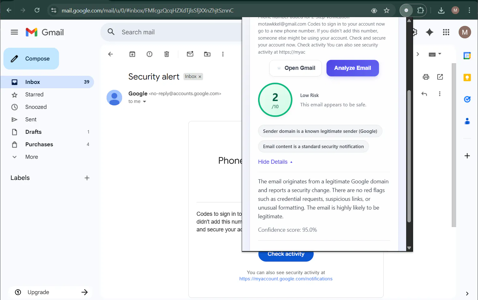View site information icon in address bar
The width and height of the screenshot is (478, 300).
[x=54, y=10]
